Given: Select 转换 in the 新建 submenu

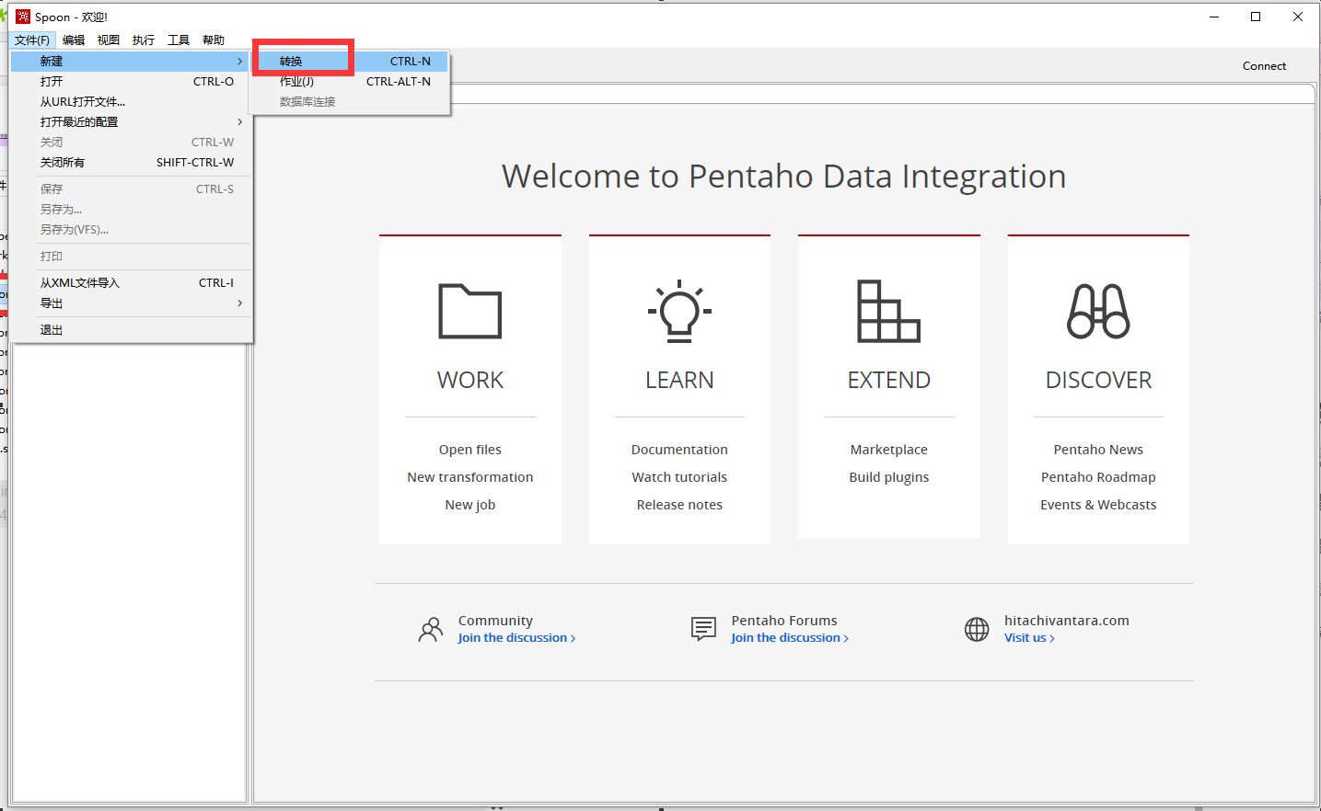Looking at the screenshot, I should pos(349,61).
